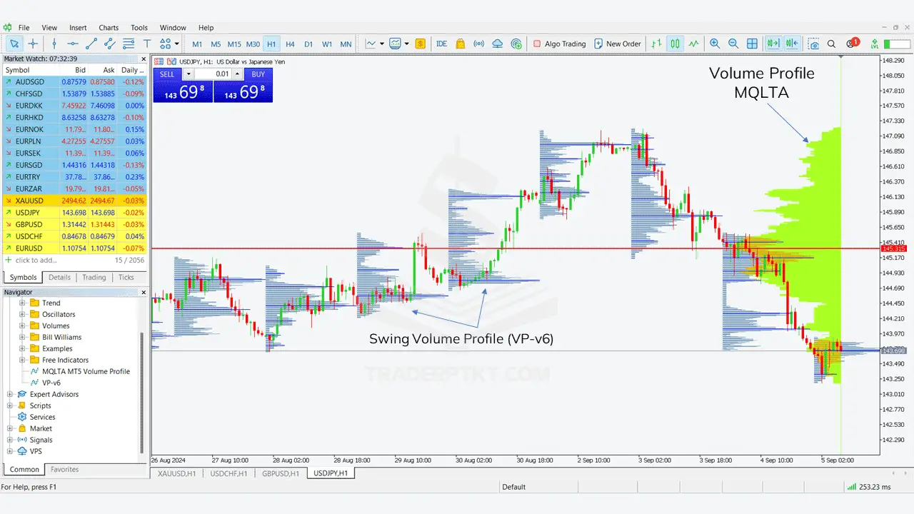
Task: Open the VPS cloud toolbar icon
Action: [x=498, y=44]
